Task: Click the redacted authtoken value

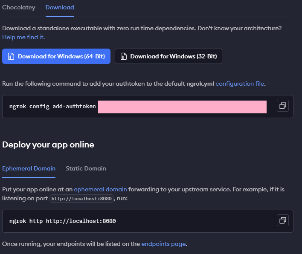Action: [182, 107]
